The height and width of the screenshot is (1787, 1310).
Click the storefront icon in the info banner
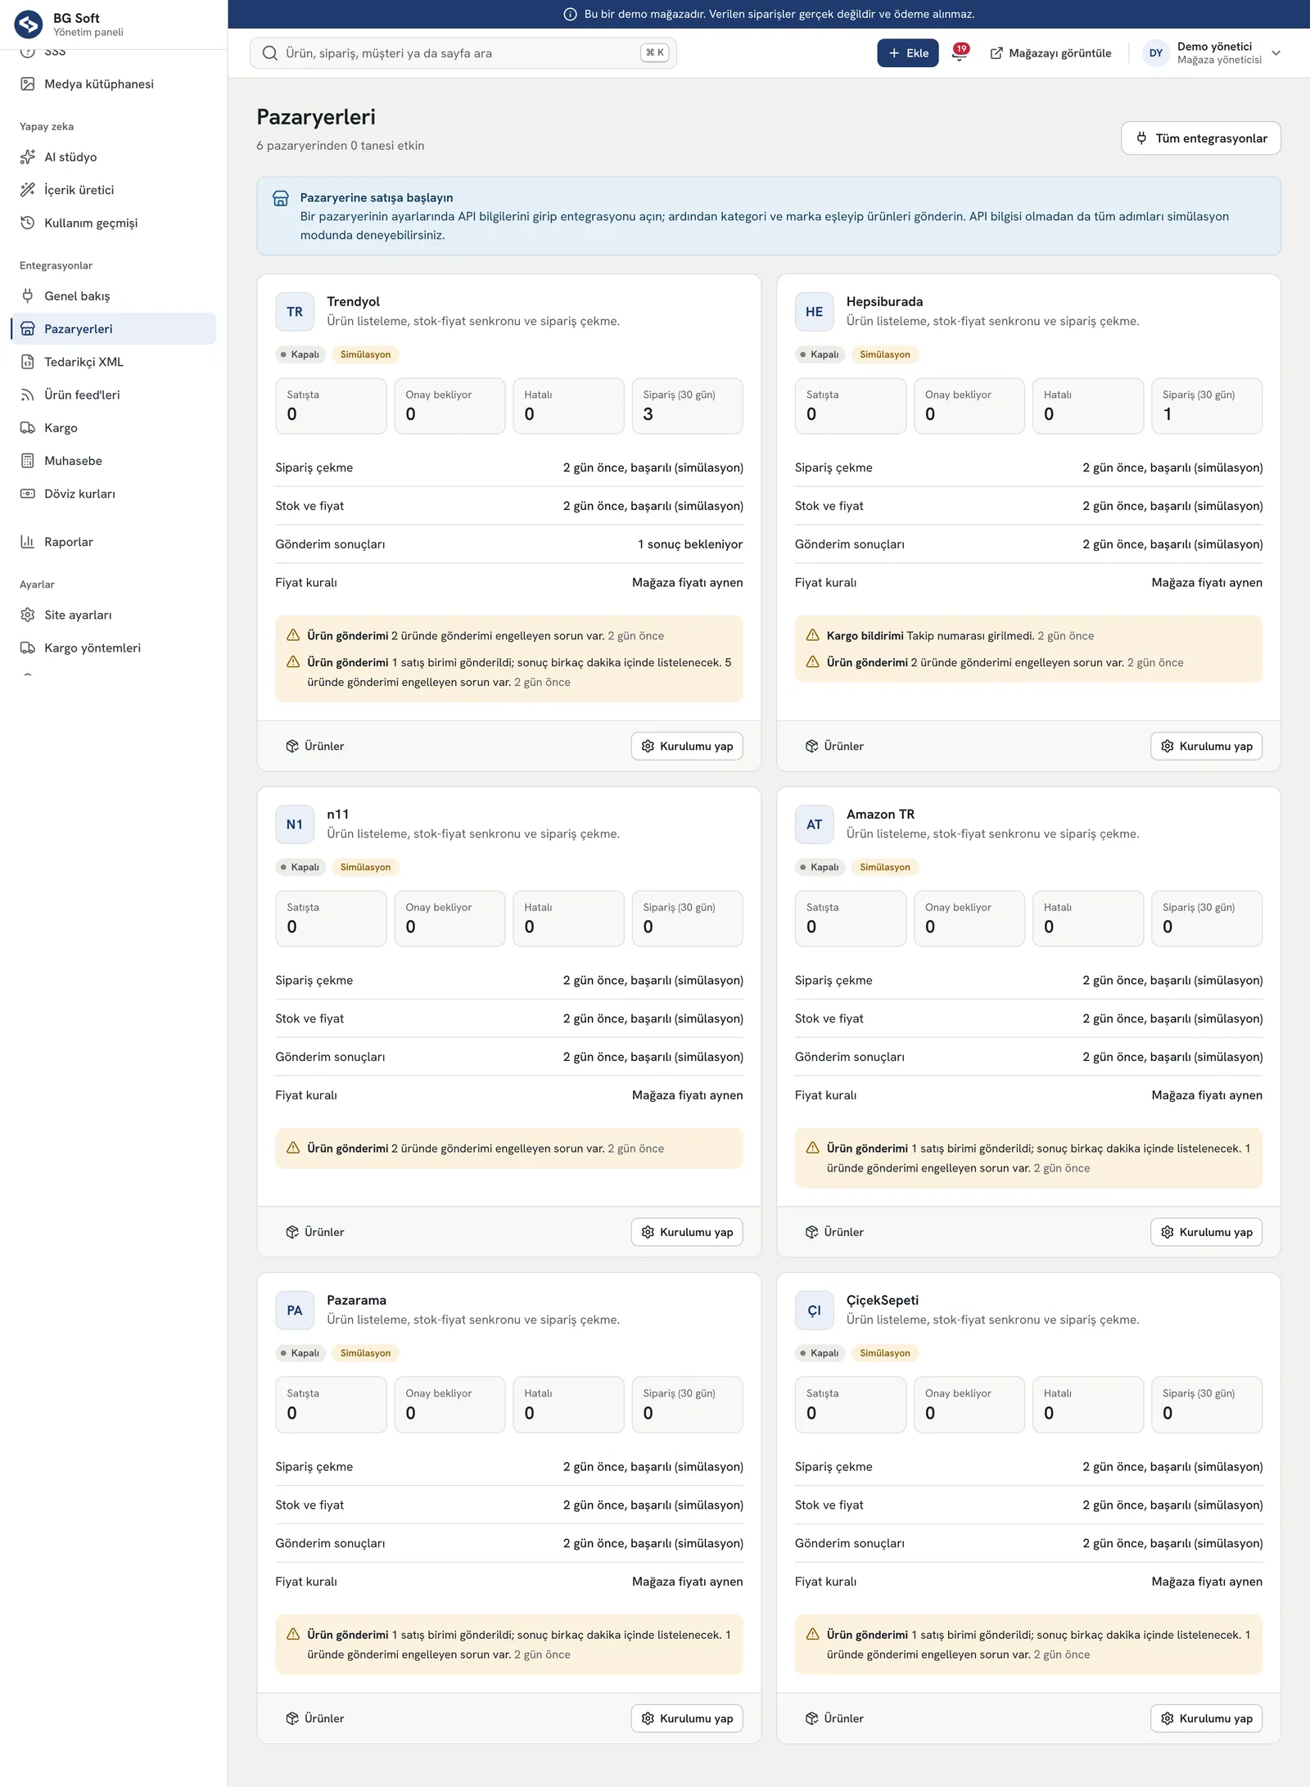pos(281,198)
